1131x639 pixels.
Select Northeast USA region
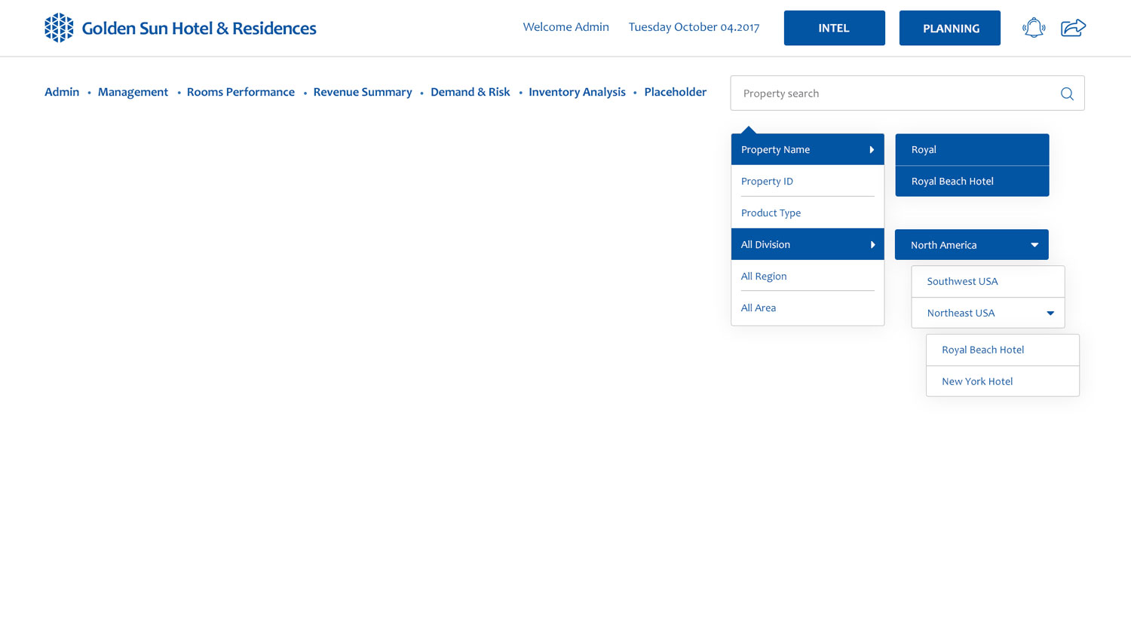pyautogui.click(x=988, y=313)
